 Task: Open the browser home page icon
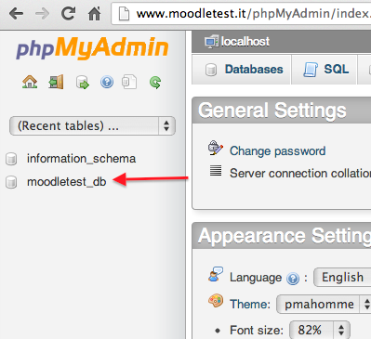point(94,14)
